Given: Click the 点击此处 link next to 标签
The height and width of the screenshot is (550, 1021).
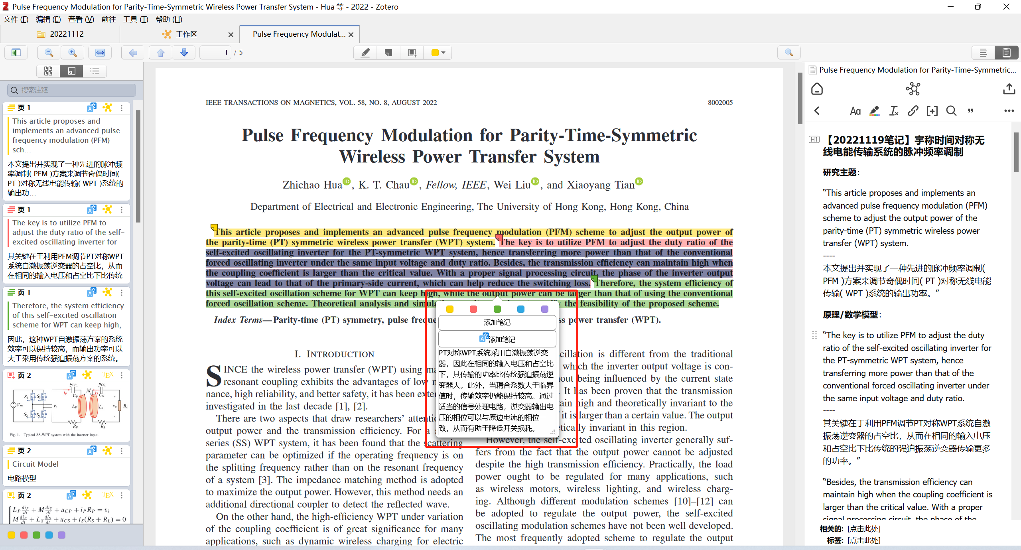Looking at the screenshot, I should click(864, 540).
